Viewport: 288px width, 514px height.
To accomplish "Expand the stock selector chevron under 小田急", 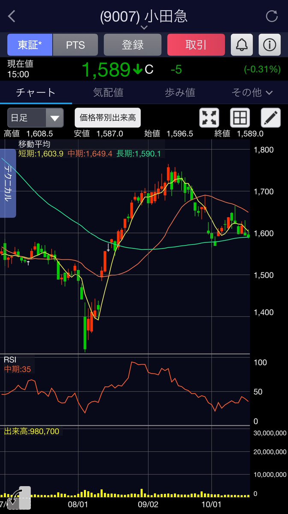I will (144, 28).
